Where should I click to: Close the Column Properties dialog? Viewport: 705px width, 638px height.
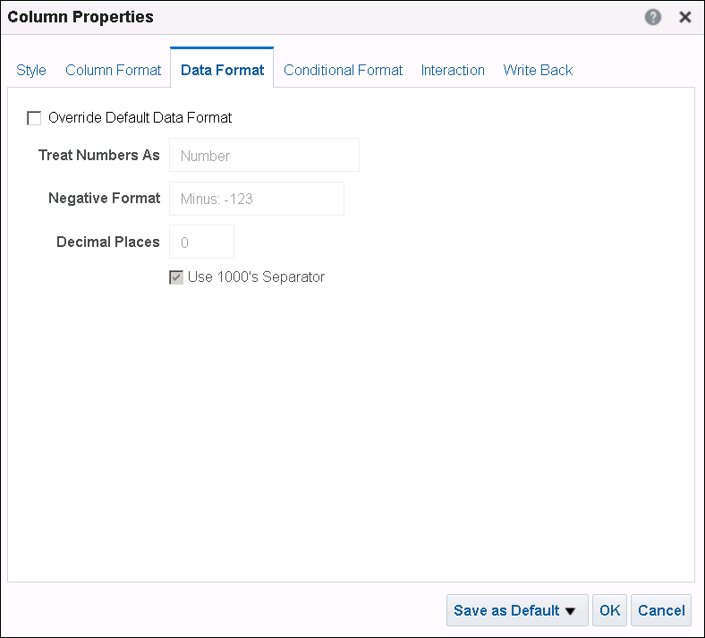point(685,17)
